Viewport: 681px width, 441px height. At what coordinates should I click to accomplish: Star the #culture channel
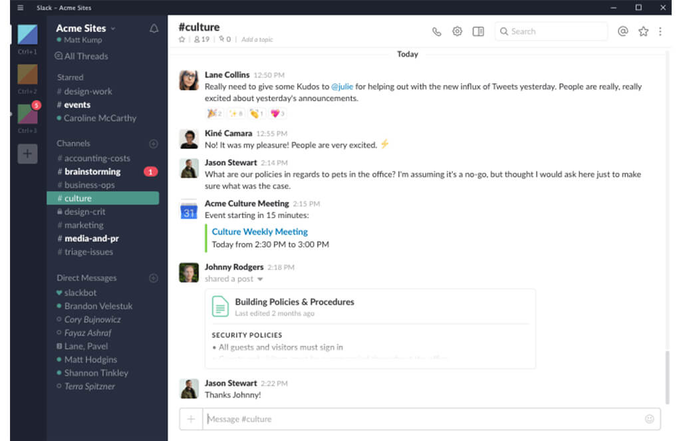coord(181,39)
